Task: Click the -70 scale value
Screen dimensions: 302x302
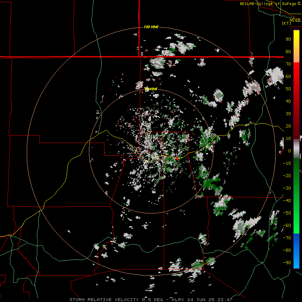Action: pos(287,238)
